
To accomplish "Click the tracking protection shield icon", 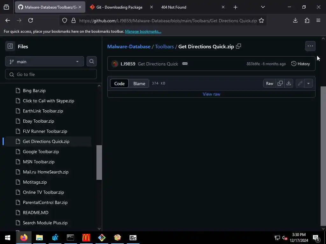I will pyautogui.click(x=65, y=21).
